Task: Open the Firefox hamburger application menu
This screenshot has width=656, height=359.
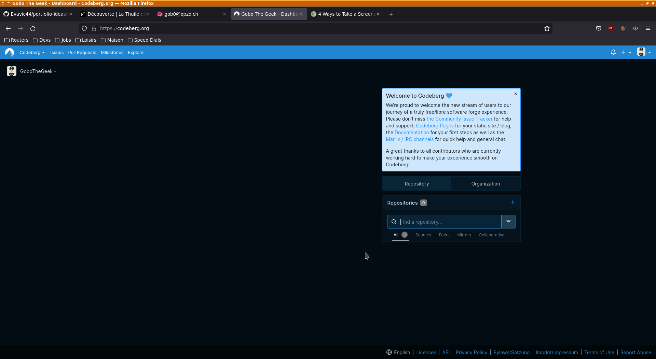Action: (648, 29)
